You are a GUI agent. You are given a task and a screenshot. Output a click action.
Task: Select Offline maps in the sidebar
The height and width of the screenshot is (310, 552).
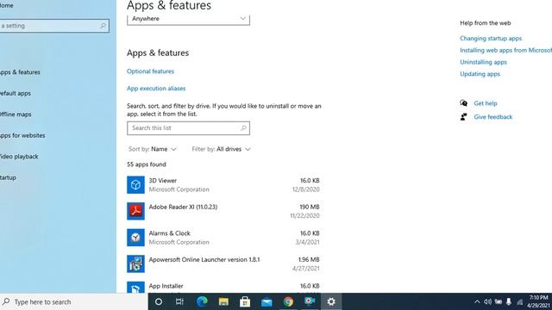[x=16, y=115]
